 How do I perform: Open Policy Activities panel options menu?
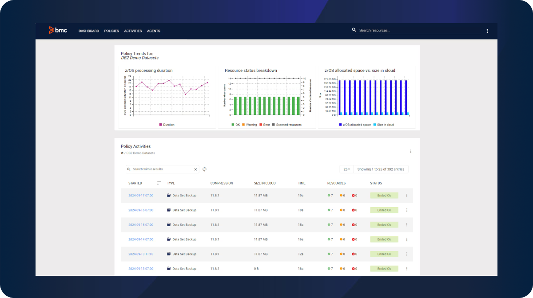(x=410, y=151)
